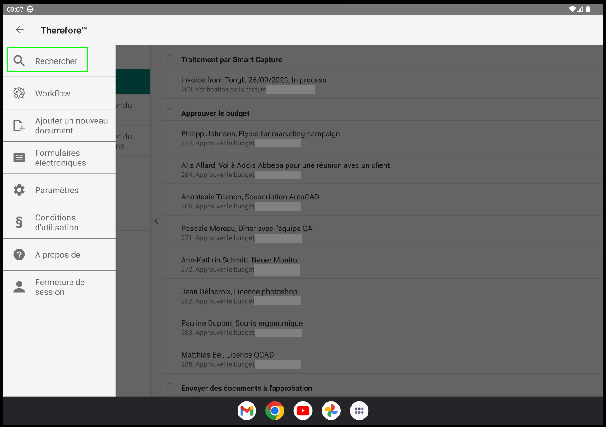Open Jean Délacroix Licence photoshop task
606x427 pixels.
[x=383, y=294]
